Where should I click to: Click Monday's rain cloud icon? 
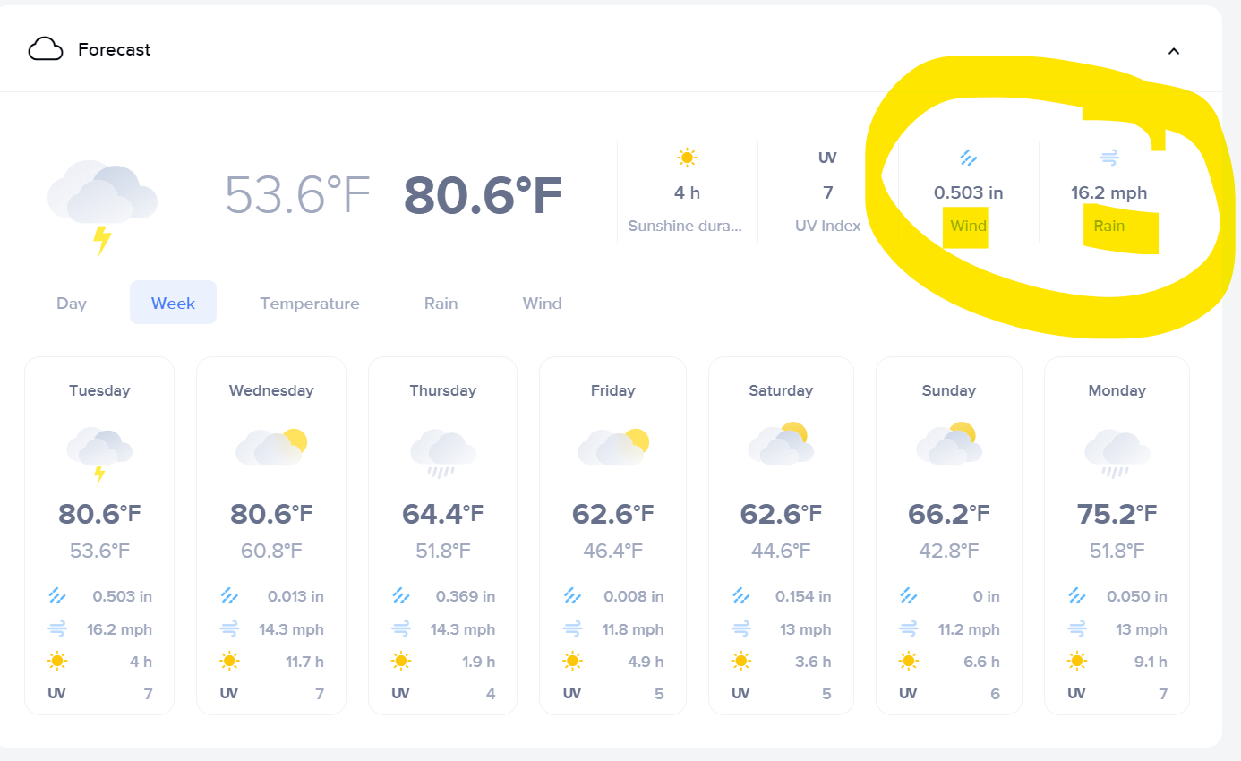1117,452
